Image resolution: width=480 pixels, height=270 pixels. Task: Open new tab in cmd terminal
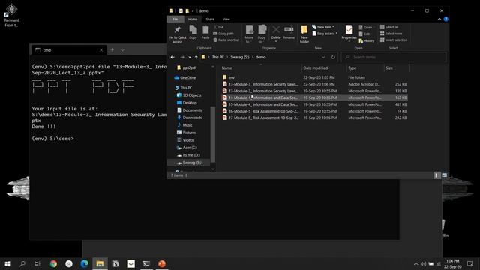pyautogui.click(x=112, y=50)
